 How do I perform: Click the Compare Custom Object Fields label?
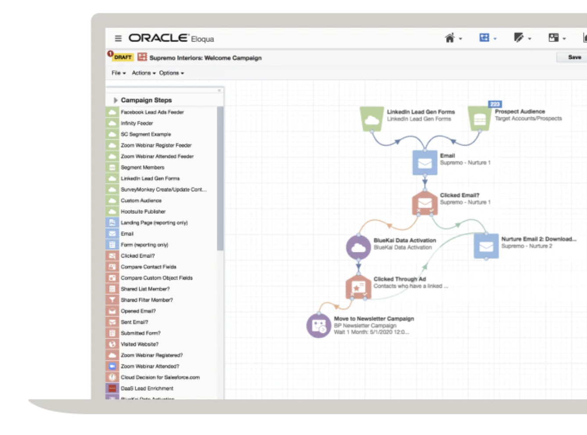(x=157, y=278)
